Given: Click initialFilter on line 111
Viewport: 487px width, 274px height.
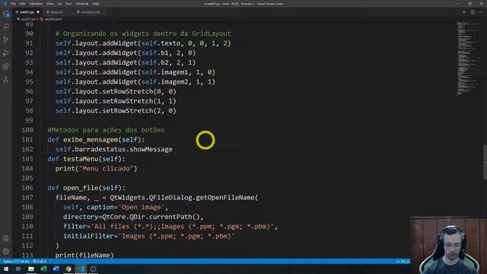Looking at the screenshot, I should (x=88, y=236).
